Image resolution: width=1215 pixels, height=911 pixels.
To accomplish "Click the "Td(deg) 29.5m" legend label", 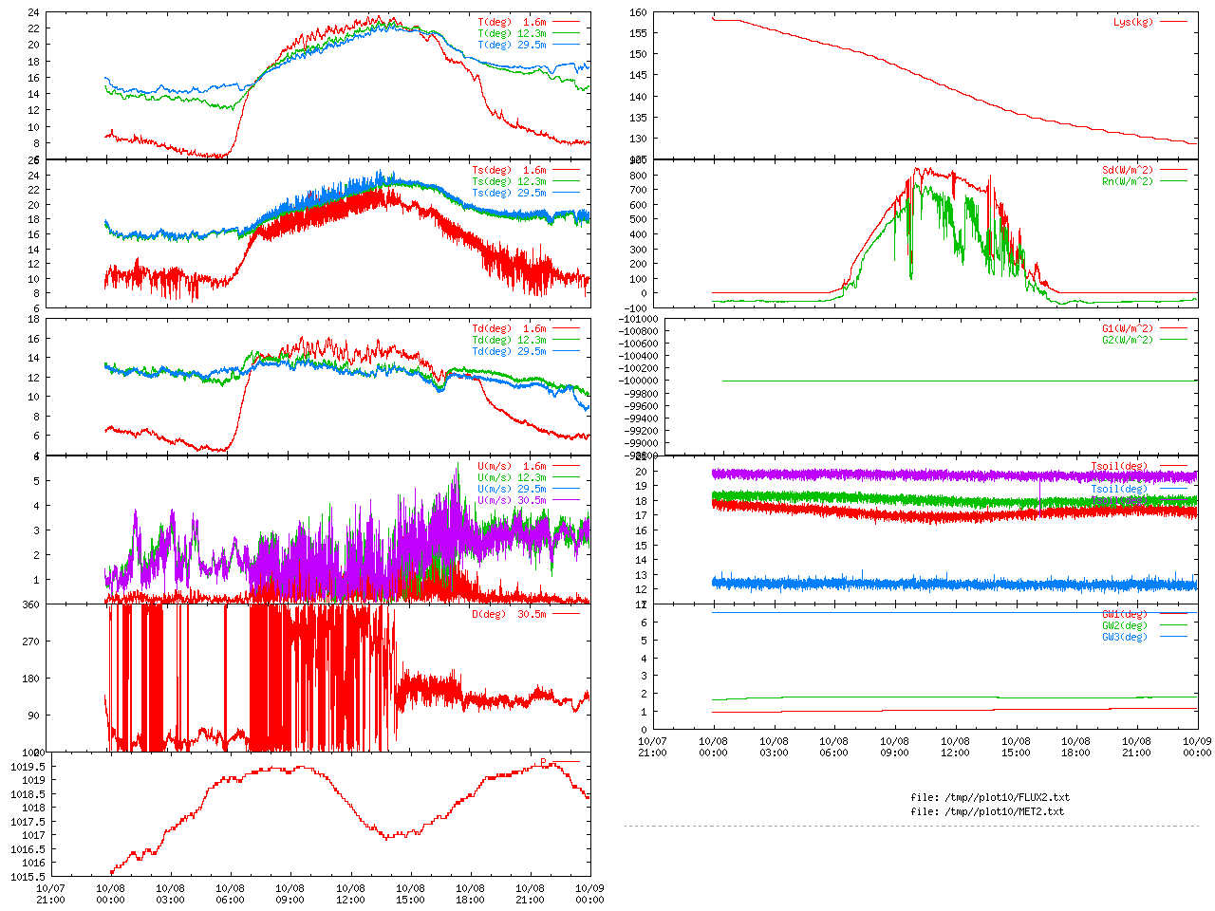I will click(510, 351).
